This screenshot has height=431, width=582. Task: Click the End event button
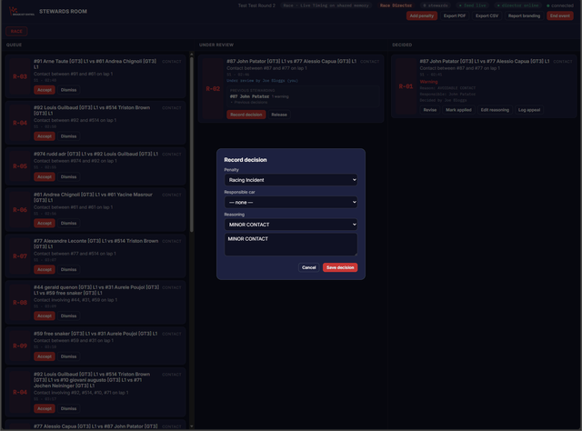(560, 15)
